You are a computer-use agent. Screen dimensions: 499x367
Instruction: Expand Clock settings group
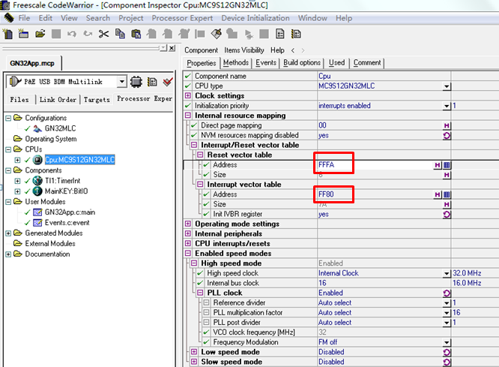188,96
